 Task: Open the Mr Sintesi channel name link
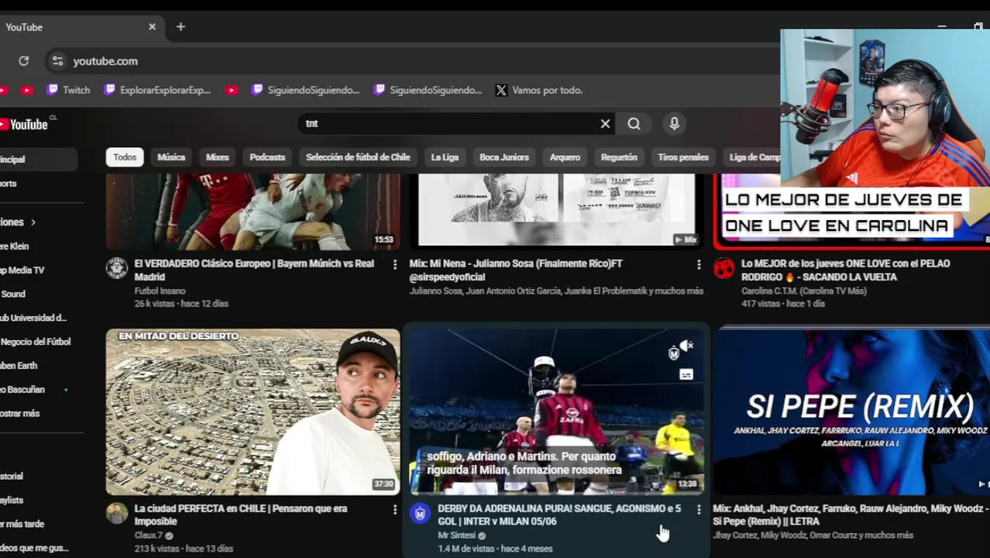[x=457, y=536]
